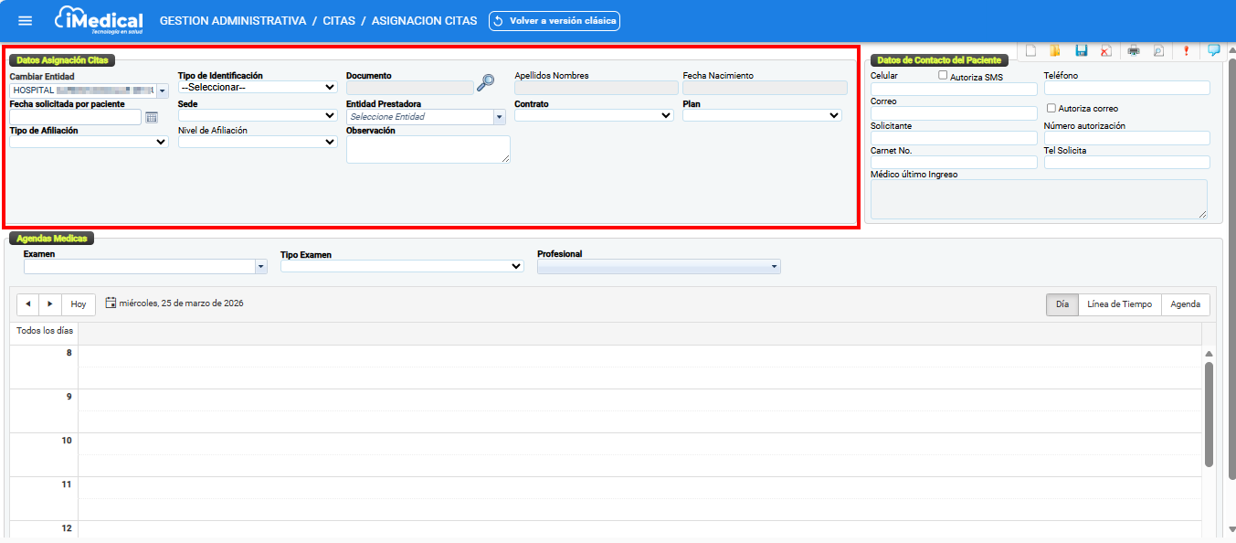Image resolution: width=1236 pixels, height=543 pixels.
Task: Click the red exclamation mark alert icon
Action: [x=1186, y=51]
